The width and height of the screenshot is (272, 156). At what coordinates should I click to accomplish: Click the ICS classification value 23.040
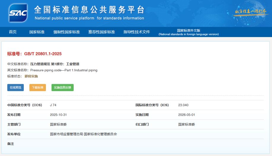[183, 105]
